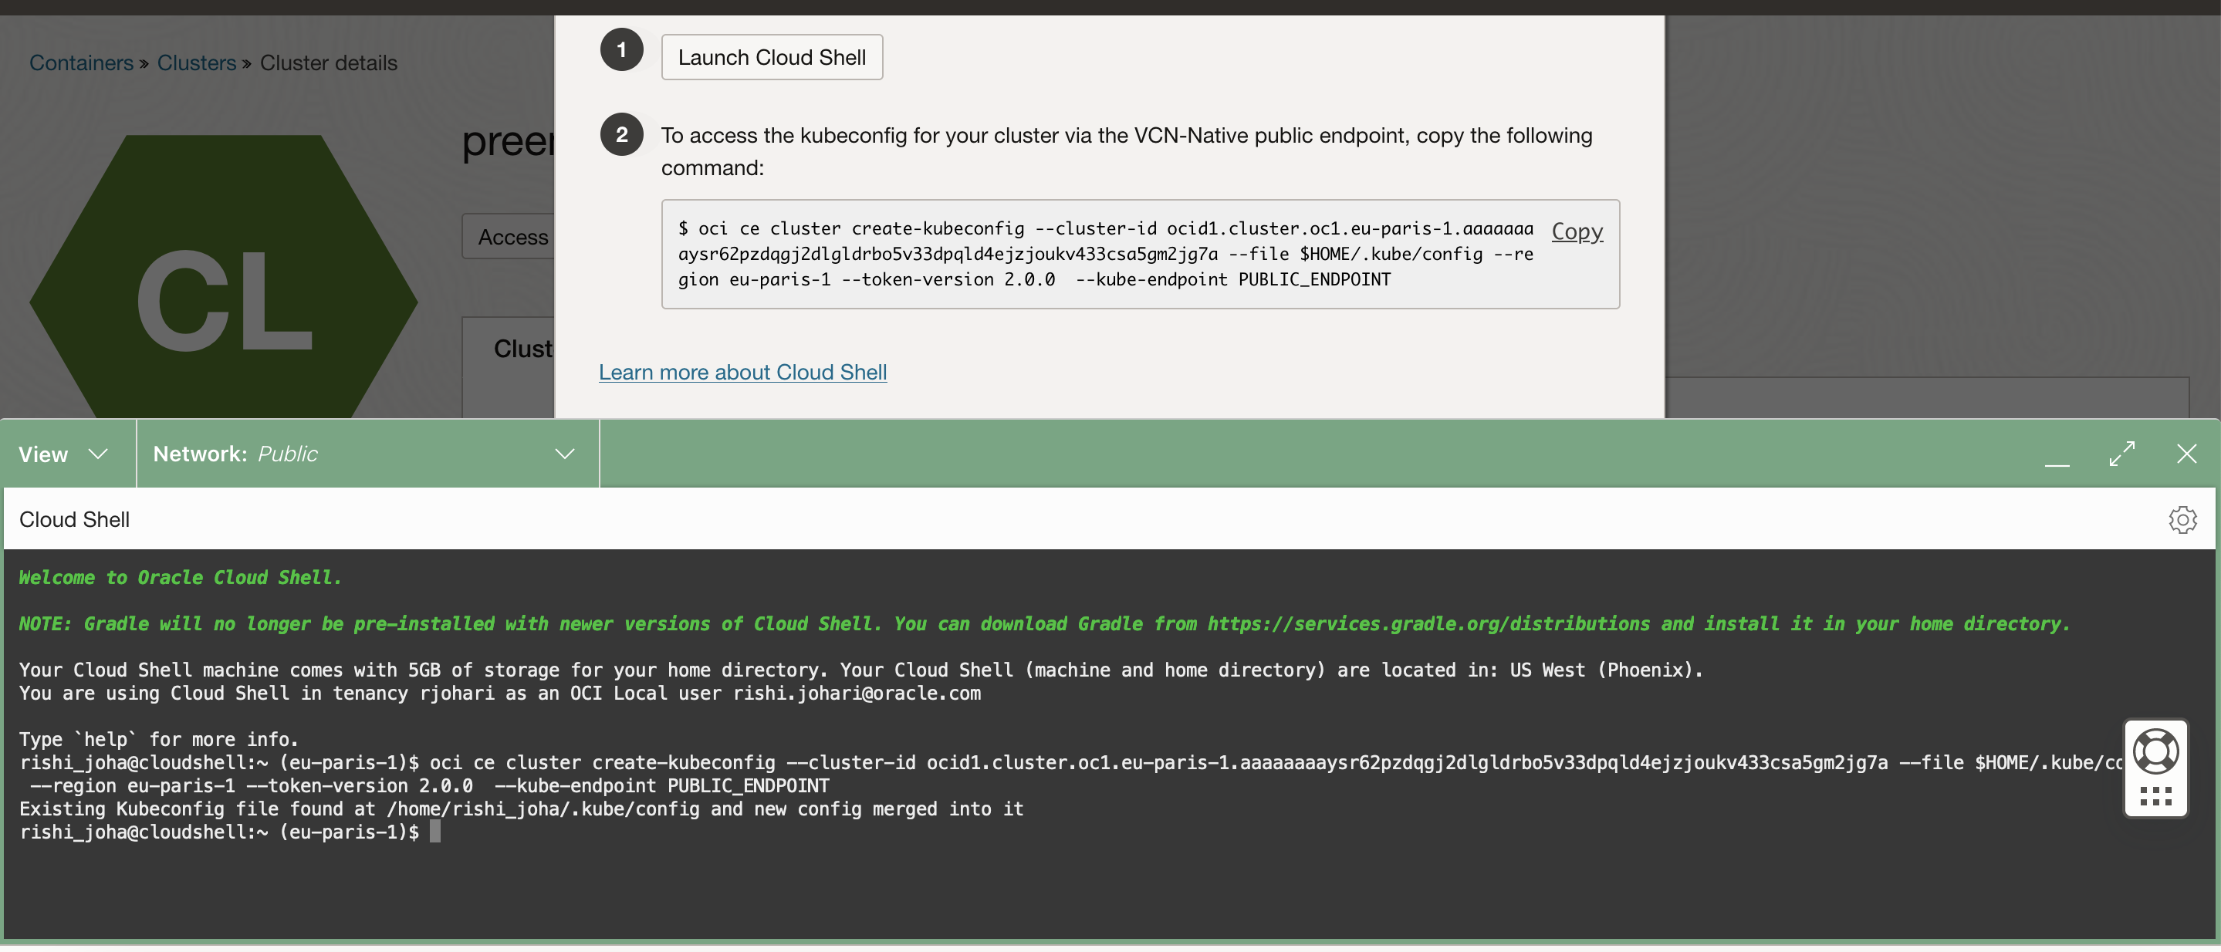Click the Access button on the cluster page
This screenshot has width=2221, height=952.
515,236
